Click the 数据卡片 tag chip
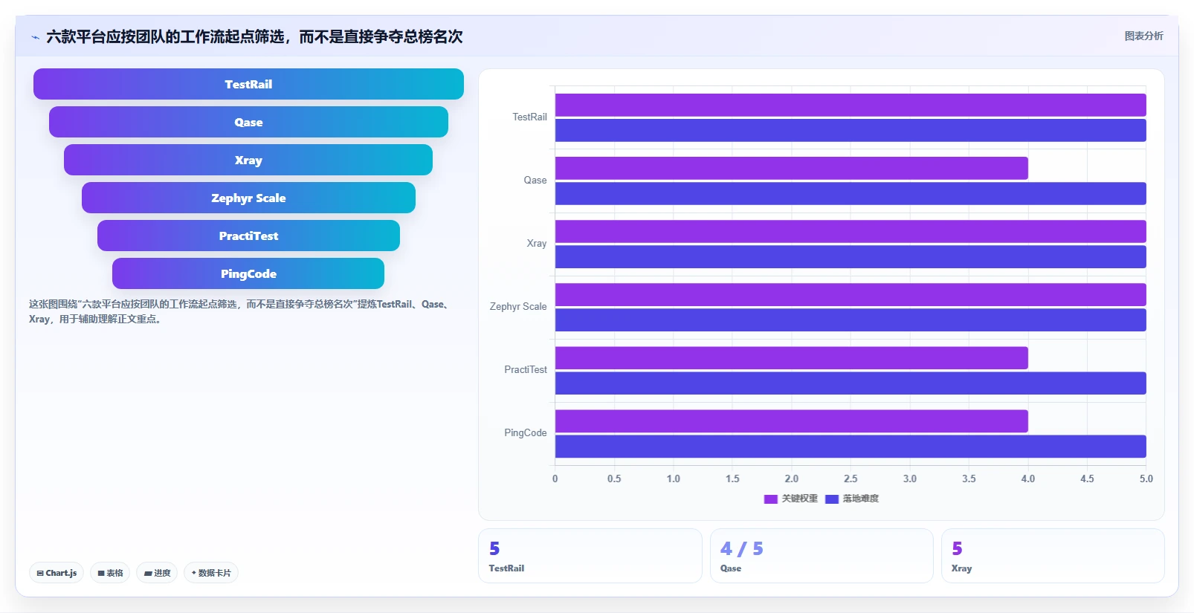 point(211,573)
